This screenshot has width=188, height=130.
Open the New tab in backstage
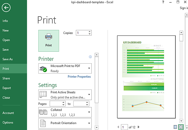(13, 30)
